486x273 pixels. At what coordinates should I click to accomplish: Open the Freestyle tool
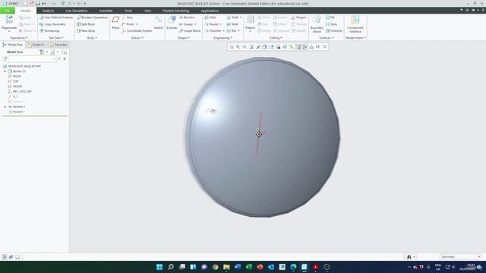pos(334,31)
